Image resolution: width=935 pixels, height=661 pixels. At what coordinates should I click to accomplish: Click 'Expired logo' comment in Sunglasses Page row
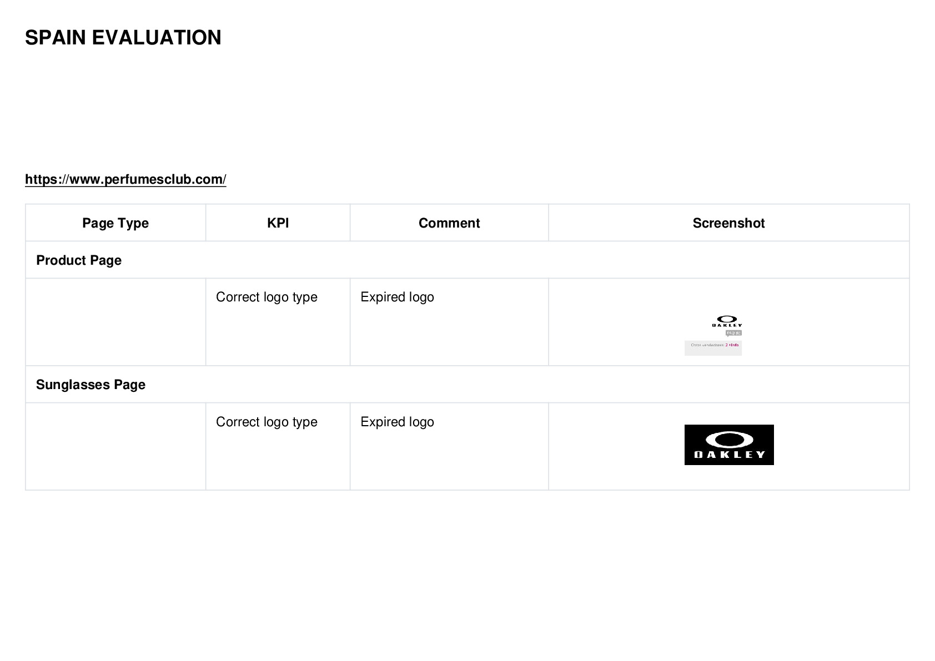[398, 422]
